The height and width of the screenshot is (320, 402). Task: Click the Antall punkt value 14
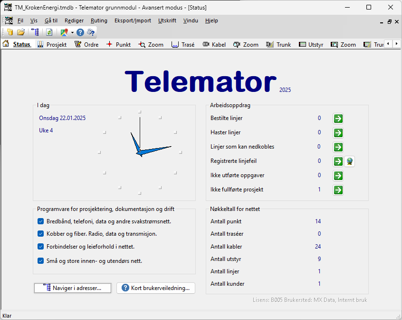(x=318, y=221)
